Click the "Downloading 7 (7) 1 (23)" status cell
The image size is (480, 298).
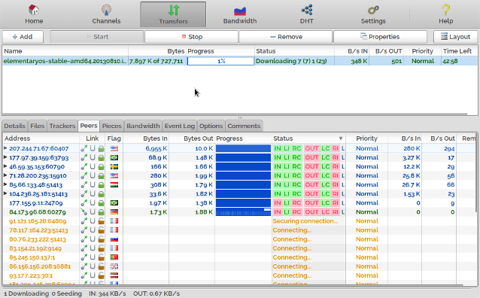tap(294, 61)
